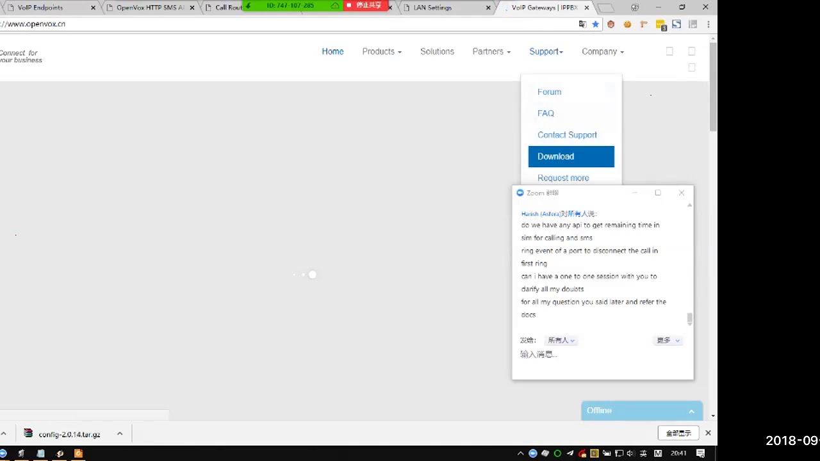Click the green circle tray icon

[x=557, y=453]
